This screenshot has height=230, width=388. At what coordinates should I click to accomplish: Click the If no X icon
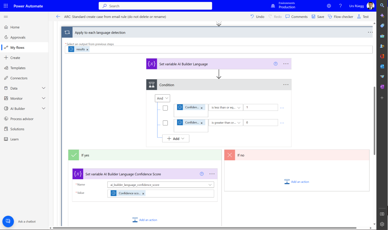(229, 155)
